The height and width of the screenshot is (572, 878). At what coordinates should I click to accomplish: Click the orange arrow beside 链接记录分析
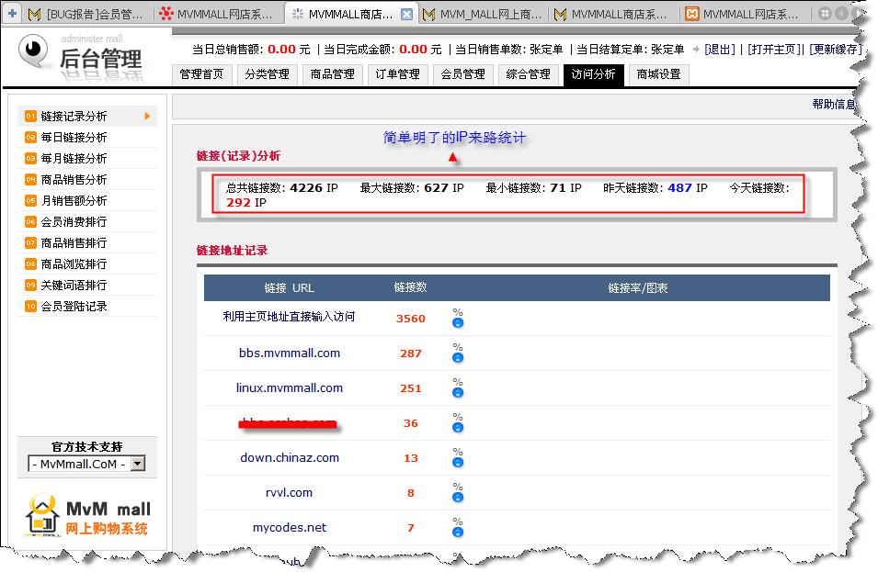pyautogui.click(x=147, y=117)
